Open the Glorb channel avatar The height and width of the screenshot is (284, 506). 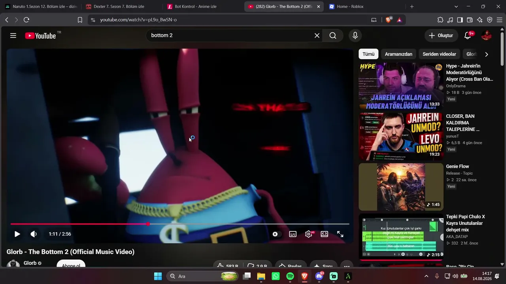[x=13, y=264]
